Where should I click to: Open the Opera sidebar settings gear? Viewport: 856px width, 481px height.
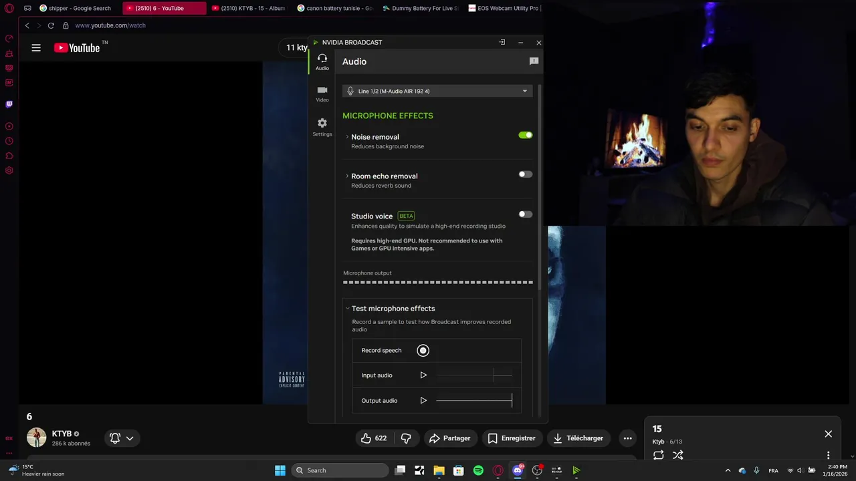(9, 170)
